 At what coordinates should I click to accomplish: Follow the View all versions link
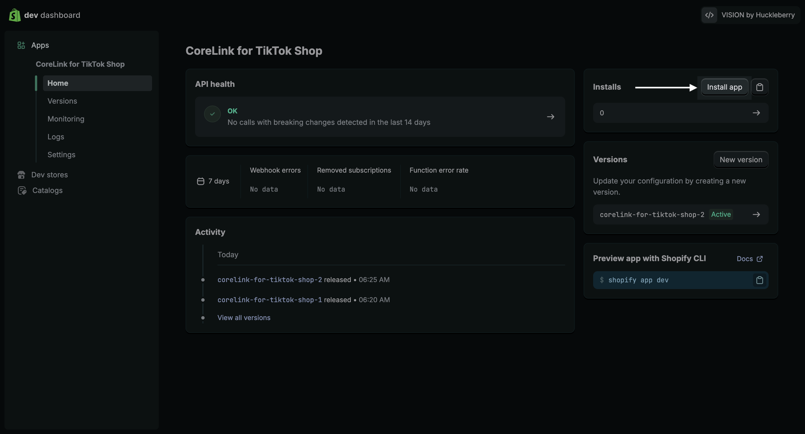(x=244, y=318)
